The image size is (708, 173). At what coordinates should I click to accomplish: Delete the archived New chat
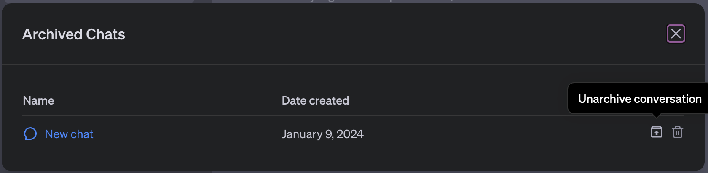[x=678, y=132]
